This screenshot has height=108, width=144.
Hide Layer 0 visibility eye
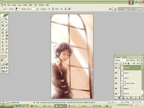[116, 78]
